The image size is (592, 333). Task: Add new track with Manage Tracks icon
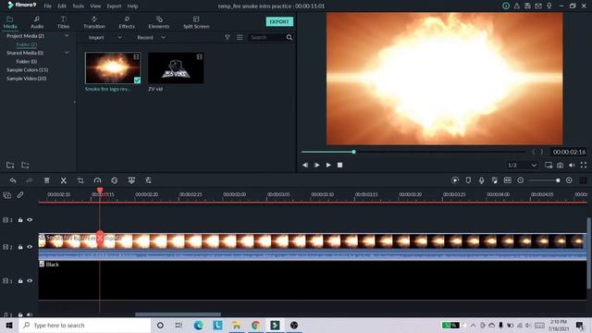point(7,195)
